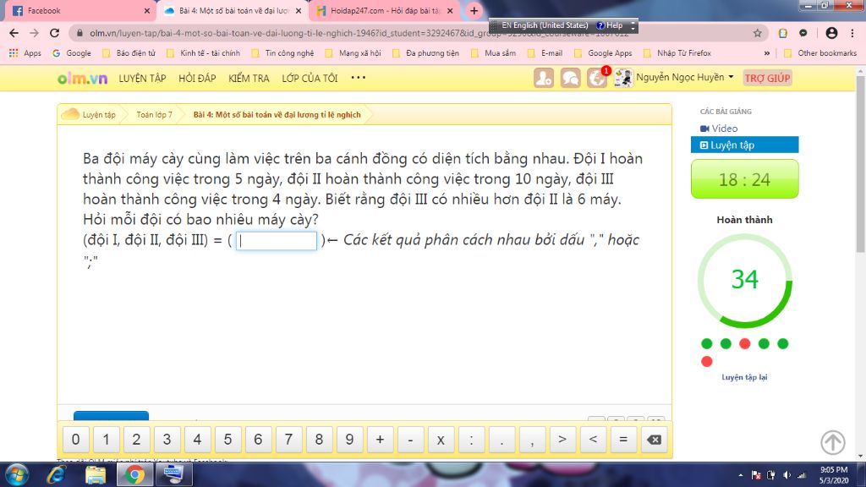This screenshot has width=866, height=487.
Task: Launch Internet Explorer from taskbar
Action: pyautogui.click(x=57, y=475)
